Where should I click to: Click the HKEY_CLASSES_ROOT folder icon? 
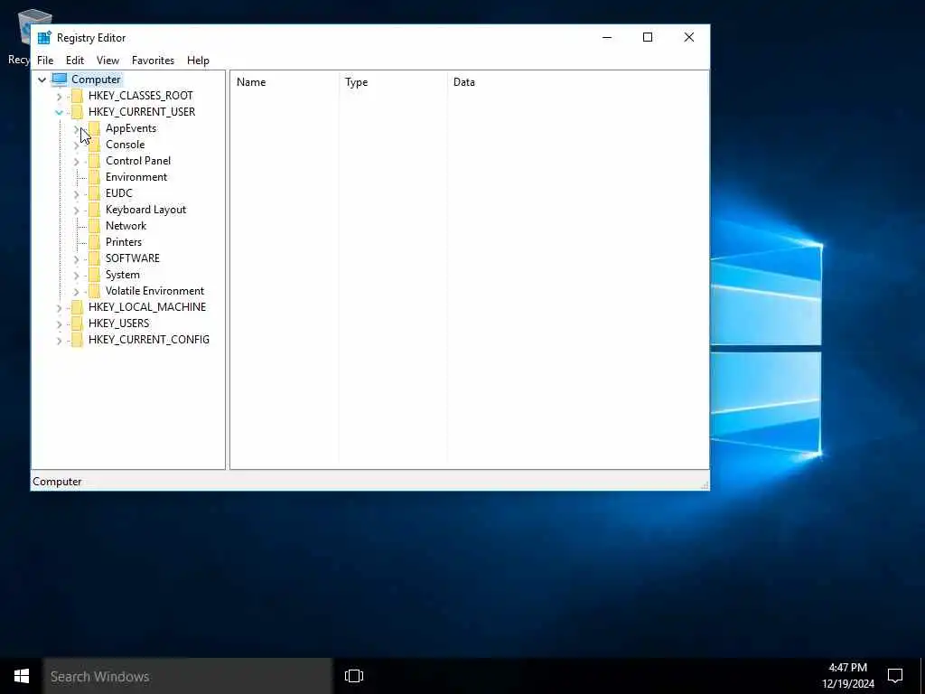point(77,96)
